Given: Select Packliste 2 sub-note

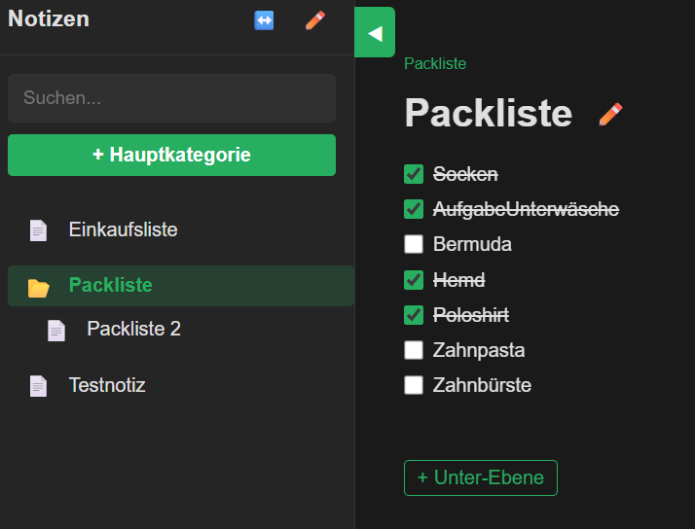Looking at the screenshot, I should click(x=133, y=329).
